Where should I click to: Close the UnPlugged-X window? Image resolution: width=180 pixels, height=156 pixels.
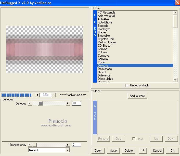(177, 3)
